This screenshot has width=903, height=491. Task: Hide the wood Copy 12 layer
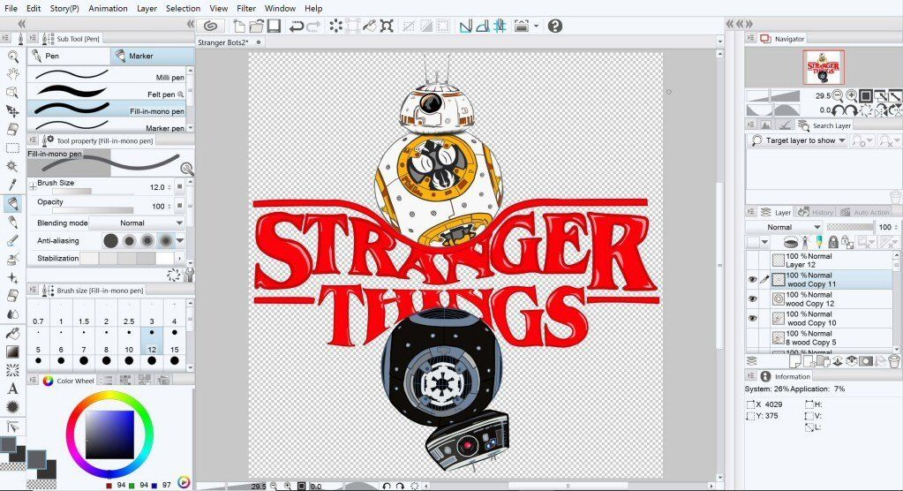[752, 298]
